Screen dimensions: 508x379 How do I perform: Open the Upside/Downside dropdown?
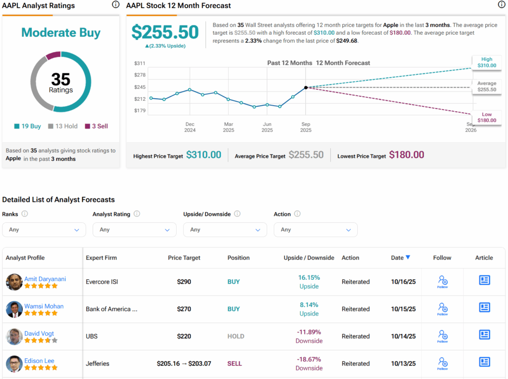click(225, 230)
